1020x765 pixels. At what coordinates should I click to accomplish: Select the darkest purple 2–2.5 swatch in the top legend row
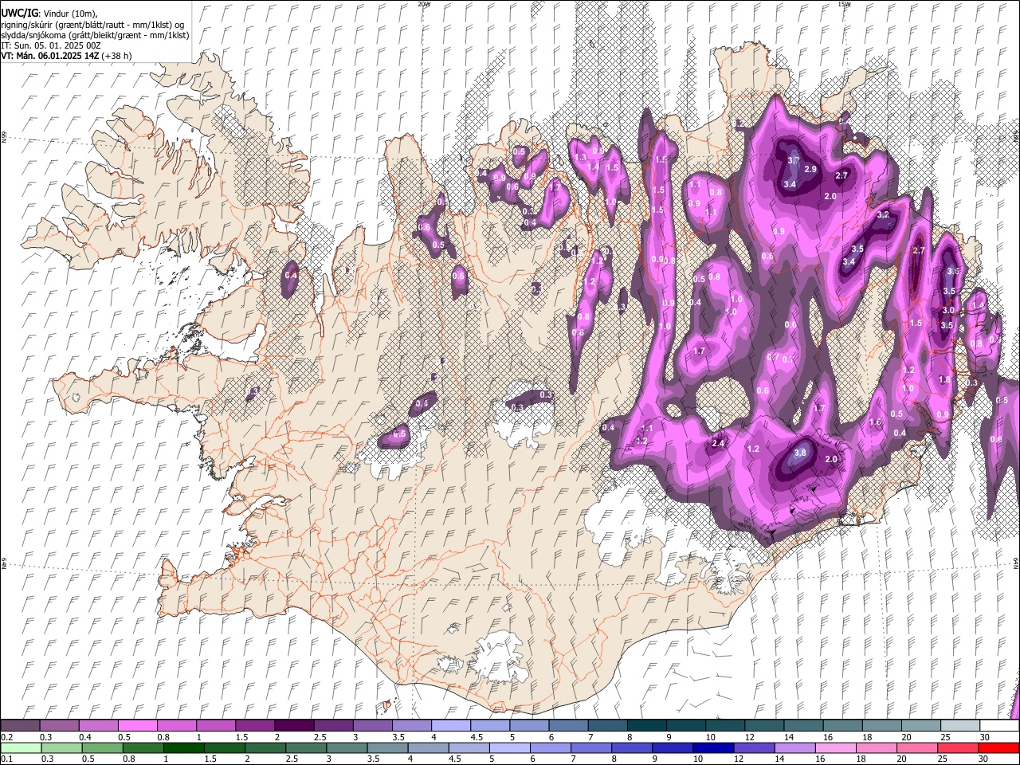[294, 726]
